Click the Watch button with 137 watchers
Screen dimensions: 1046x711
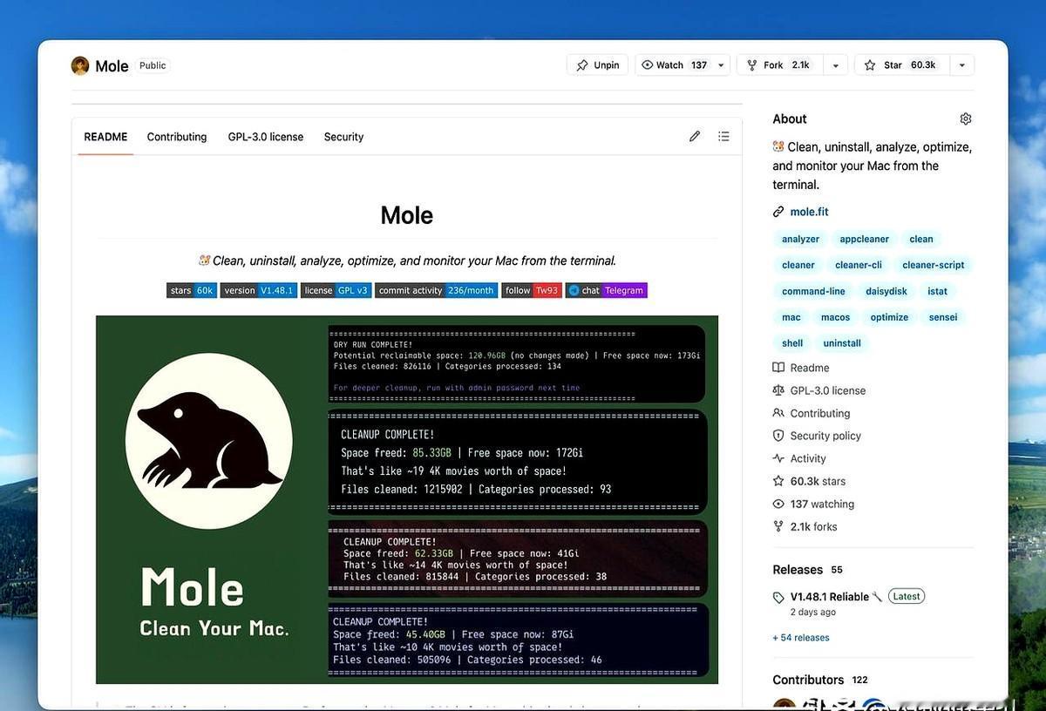tap(674, 65)
